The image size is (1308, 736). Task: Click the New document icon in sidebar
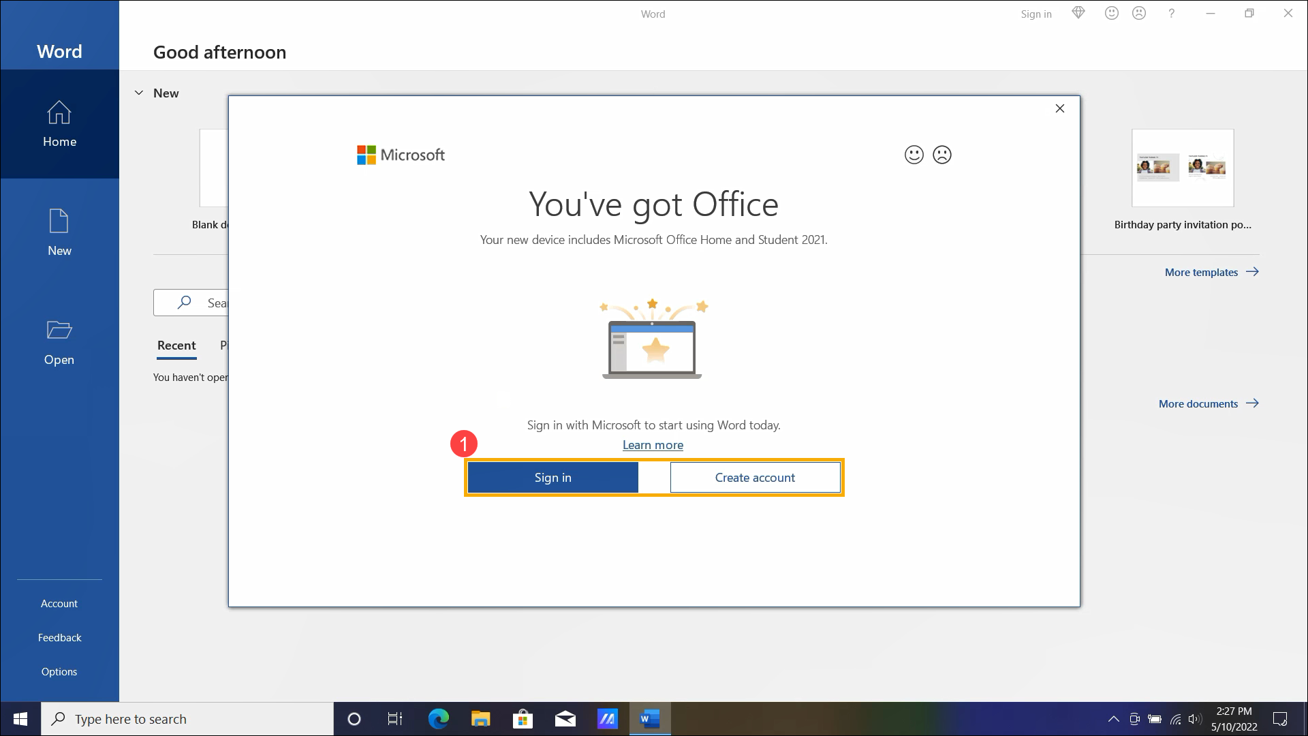tap(59, 230)
